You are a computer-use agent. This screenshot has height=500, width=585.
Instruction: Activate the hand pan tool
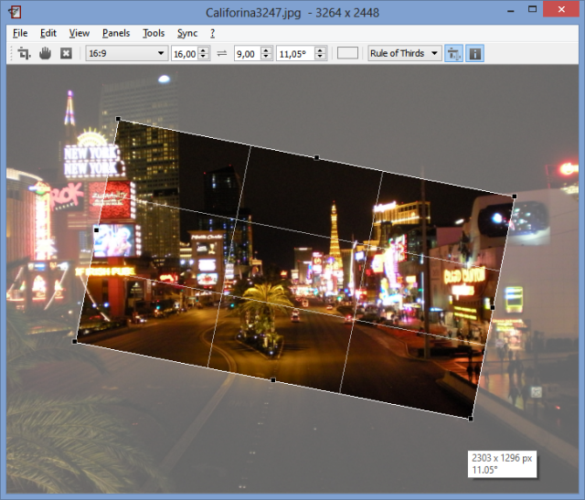click(x=45, y=53)
